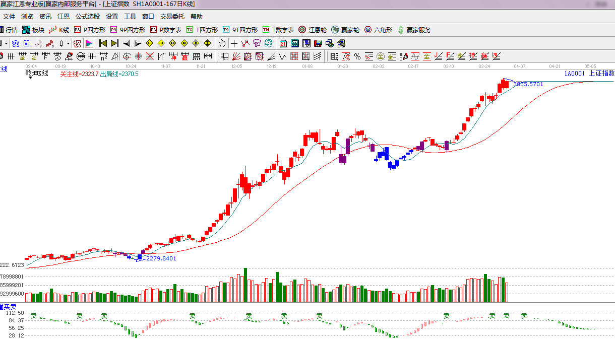Expand the 乾坤K线 indicator dropdown arrow
The width and height of the screenshot is (615, 342).
30,78
